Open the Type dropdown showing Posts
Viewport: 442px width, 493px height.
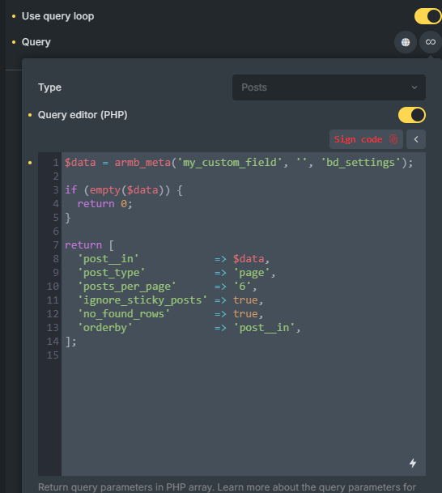329,87
